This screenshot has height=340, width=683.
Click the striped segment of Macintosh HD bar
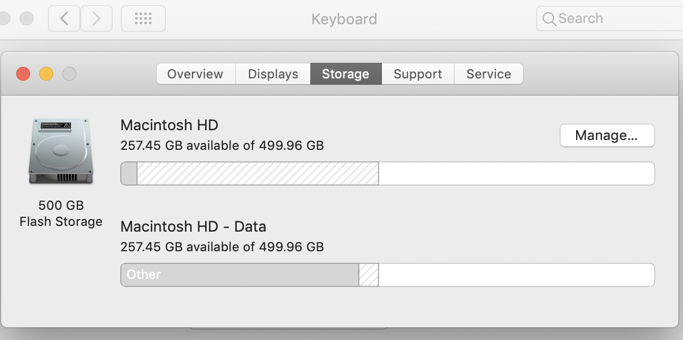[x=257, y=173]
